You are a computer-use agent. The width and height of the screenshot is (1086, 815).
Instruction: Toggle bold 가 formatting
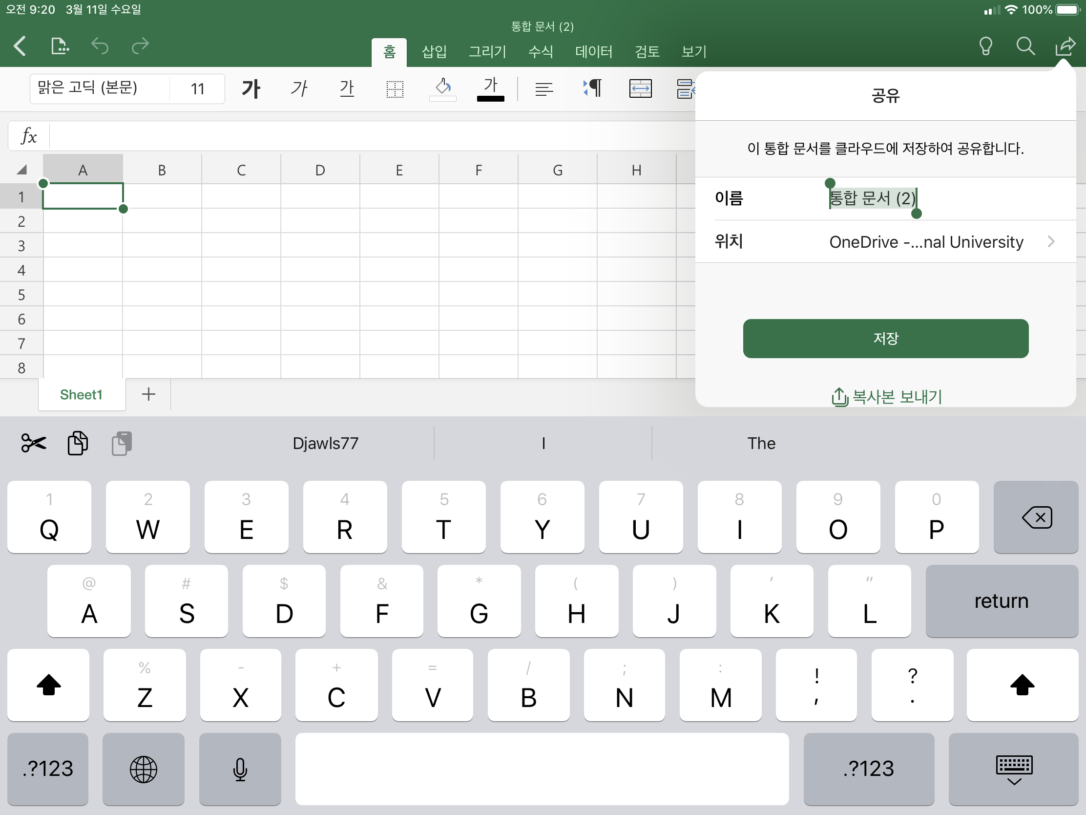pos(251,89)
